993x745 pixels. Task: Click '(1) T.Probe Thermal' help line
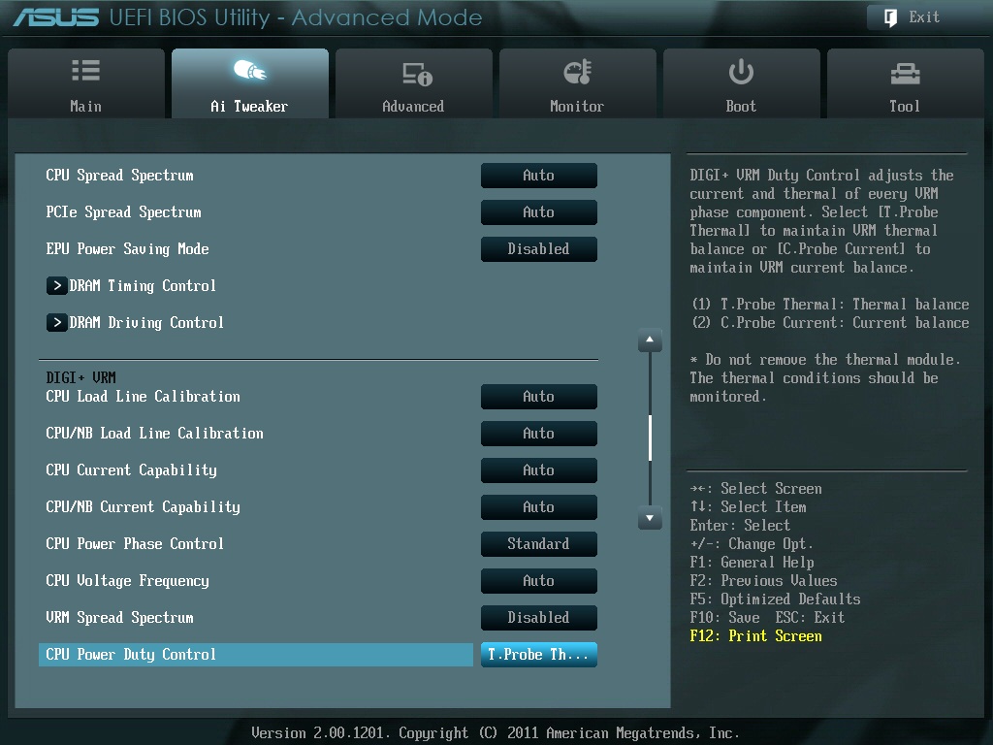click(830, 305)
